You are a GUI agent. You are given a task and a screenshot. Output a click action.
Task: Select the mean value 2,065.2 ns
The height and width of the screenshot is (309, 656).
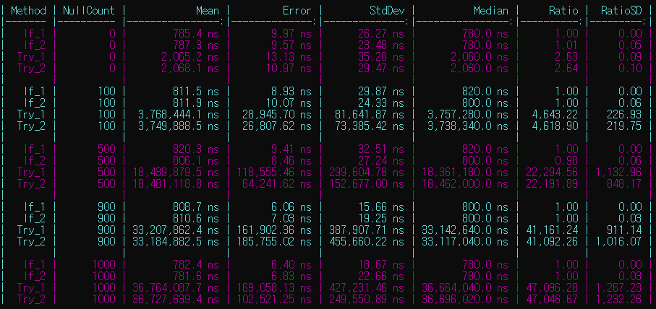coord(190,57)
